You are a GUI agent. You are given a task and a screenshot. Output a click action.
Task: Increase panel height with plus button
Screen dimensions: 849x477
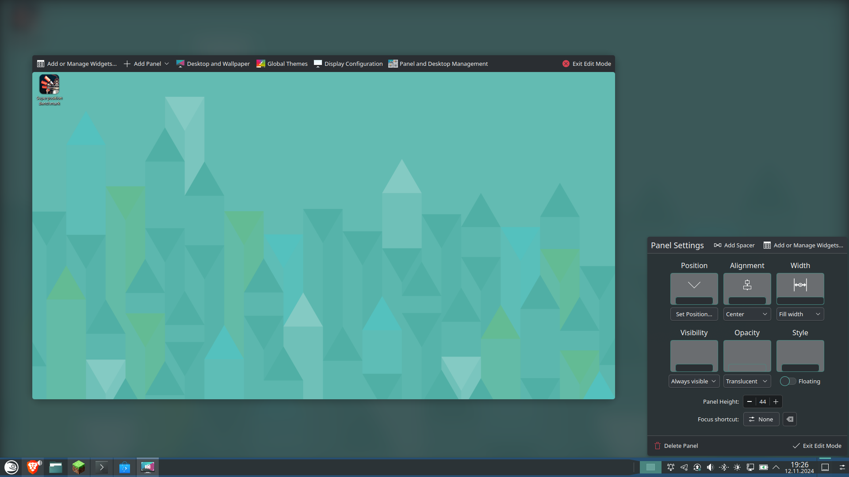776,401
